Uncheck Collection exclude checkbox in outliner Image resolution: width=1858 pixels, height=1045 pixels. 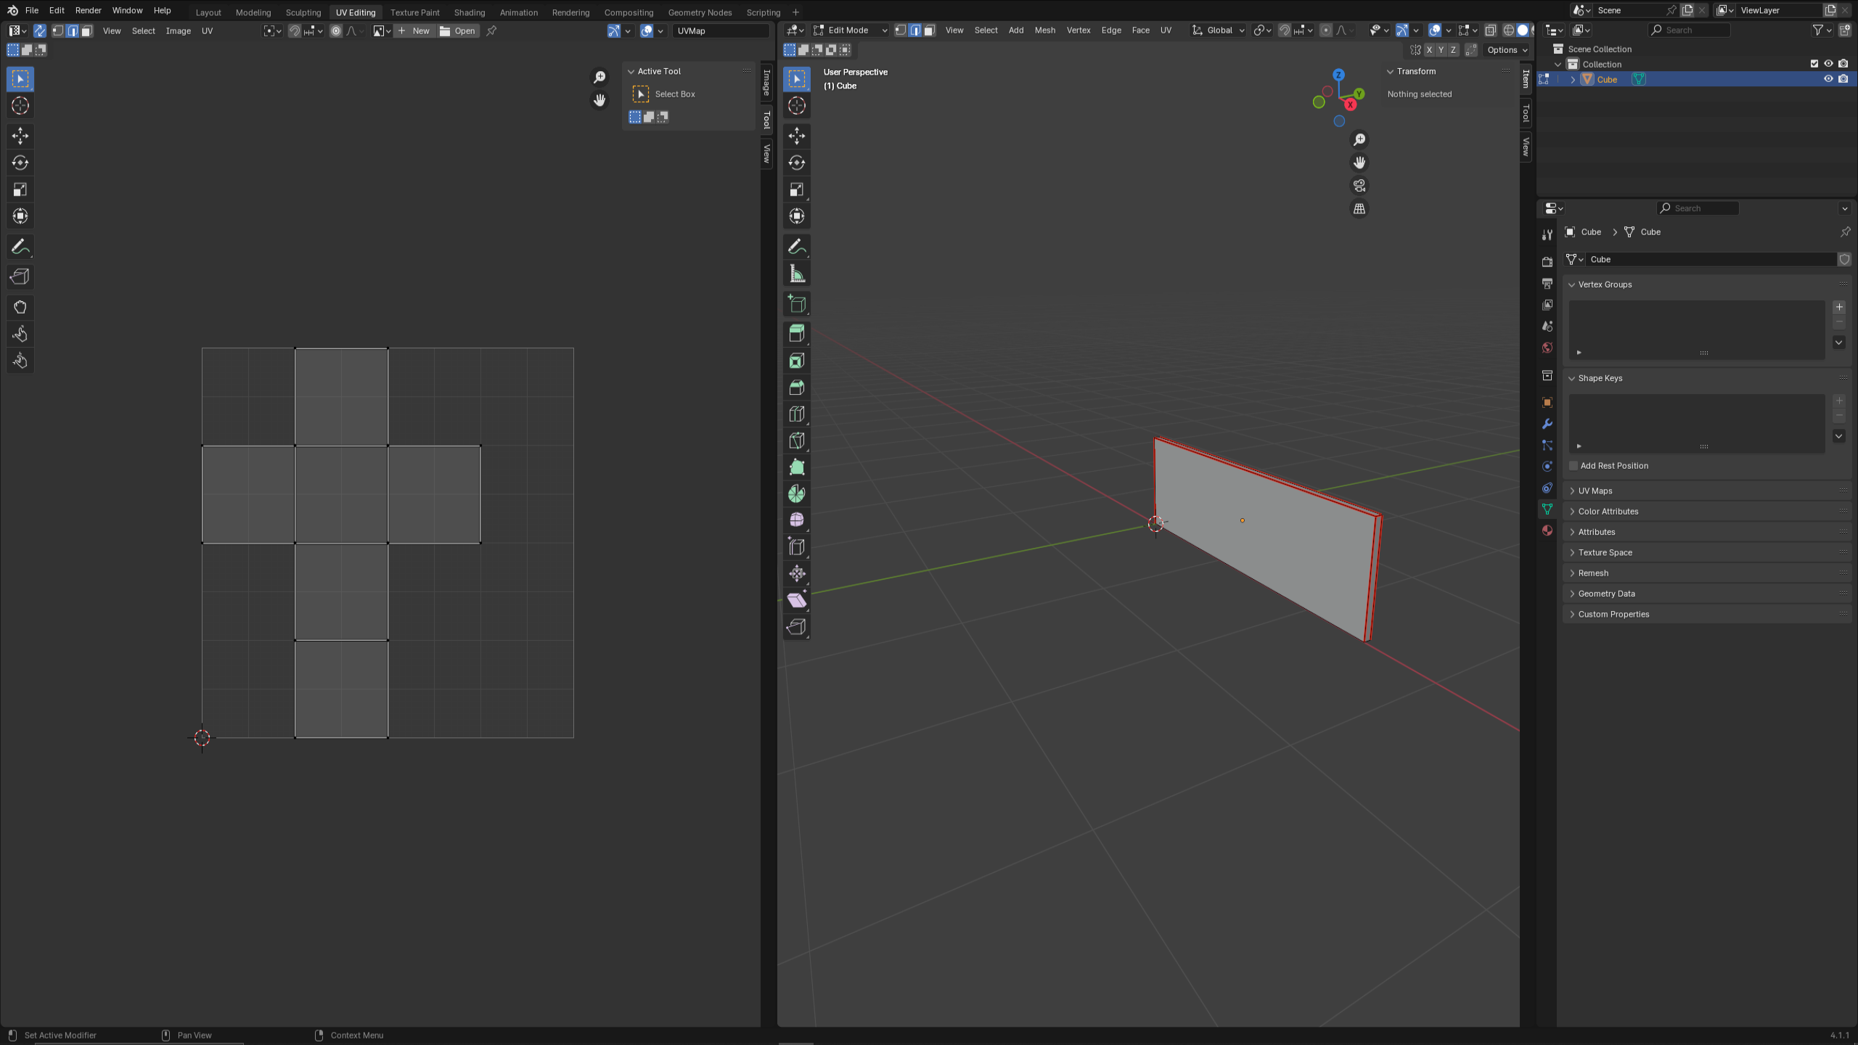(x=1814, y=64)
